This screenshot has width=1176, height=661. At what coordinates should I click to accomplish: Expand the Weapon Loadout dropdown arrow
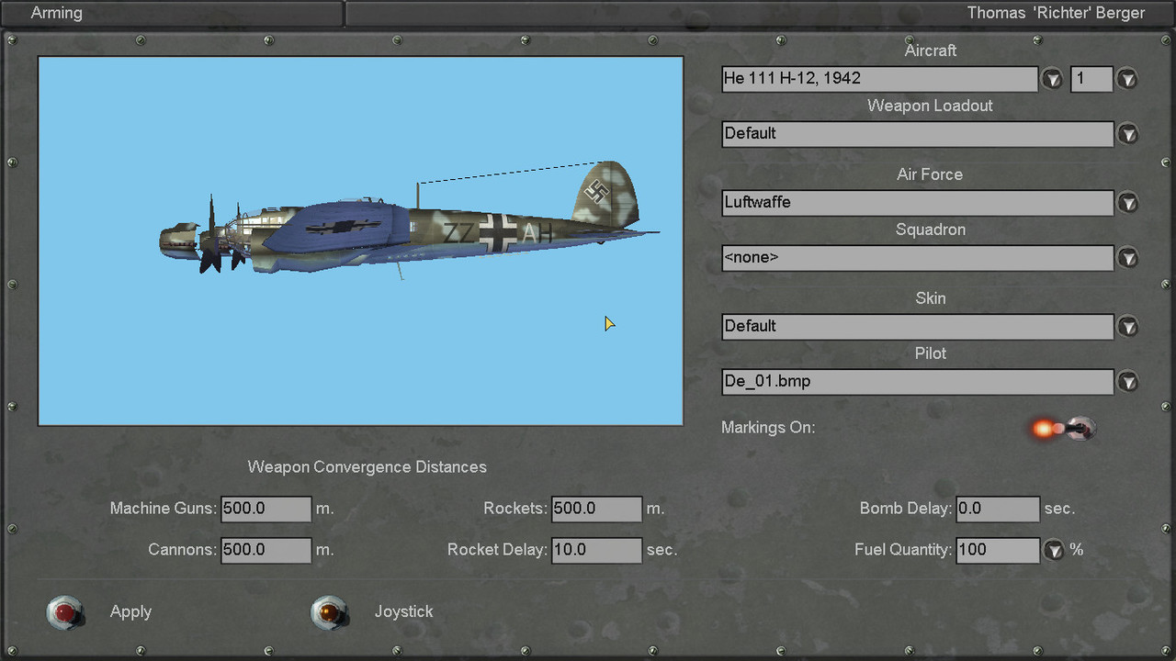pos(1127,134)
